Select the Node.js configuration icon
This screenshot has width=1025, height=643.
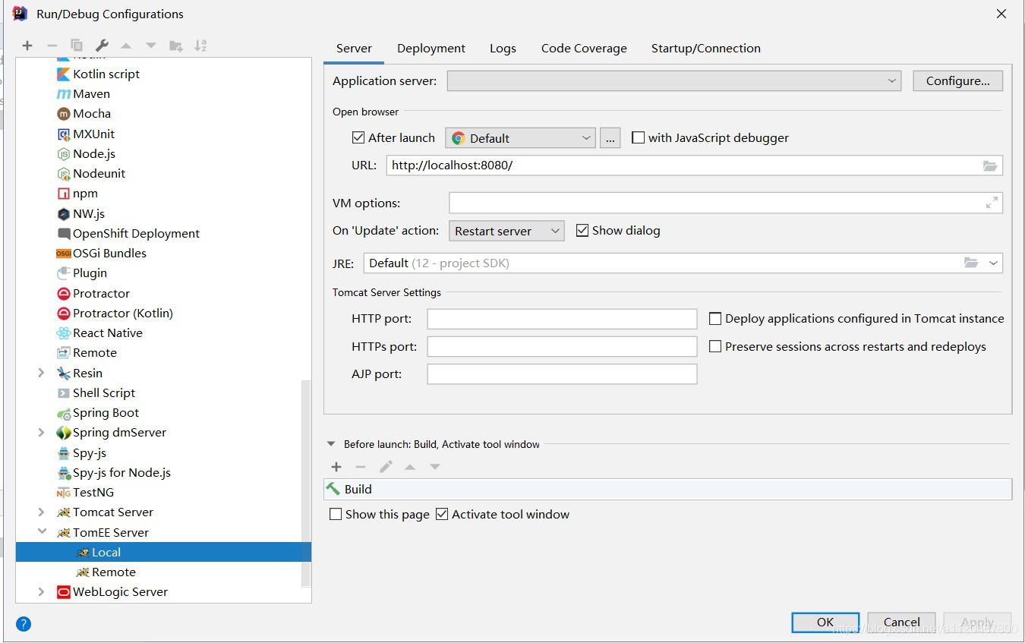[64, 153]
